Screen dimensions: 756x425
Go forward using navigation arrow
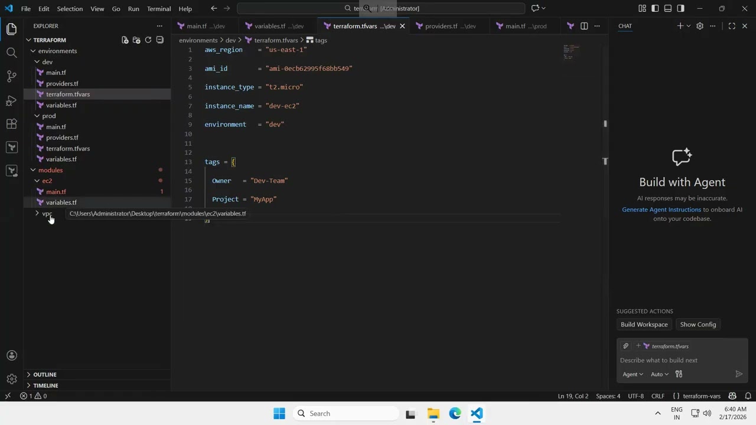227,8
